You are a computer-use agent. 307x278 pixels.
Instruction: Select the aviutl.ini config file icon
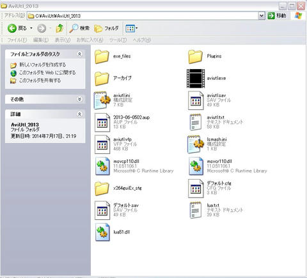pos(102,100)
